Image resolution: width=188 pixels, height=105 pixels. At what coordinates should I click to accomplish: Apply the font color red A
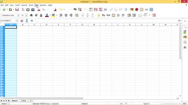pos(47,15)
